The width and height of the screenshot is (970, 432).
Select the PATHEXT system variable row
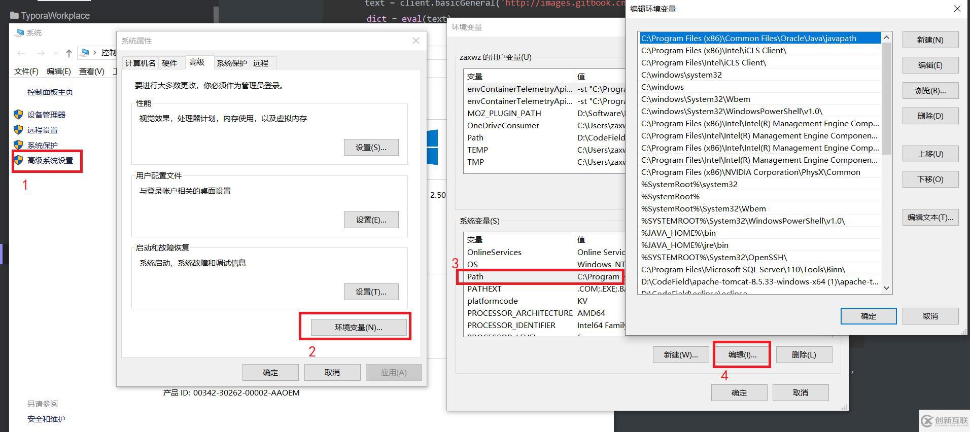click(x=544, y=289)
